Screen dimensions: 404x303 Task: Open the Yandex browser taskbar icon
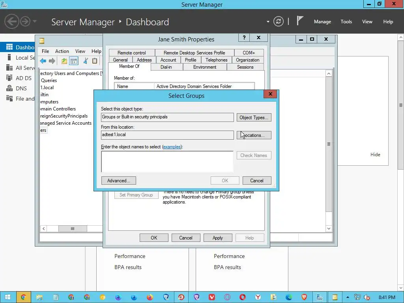click(258, 297)
